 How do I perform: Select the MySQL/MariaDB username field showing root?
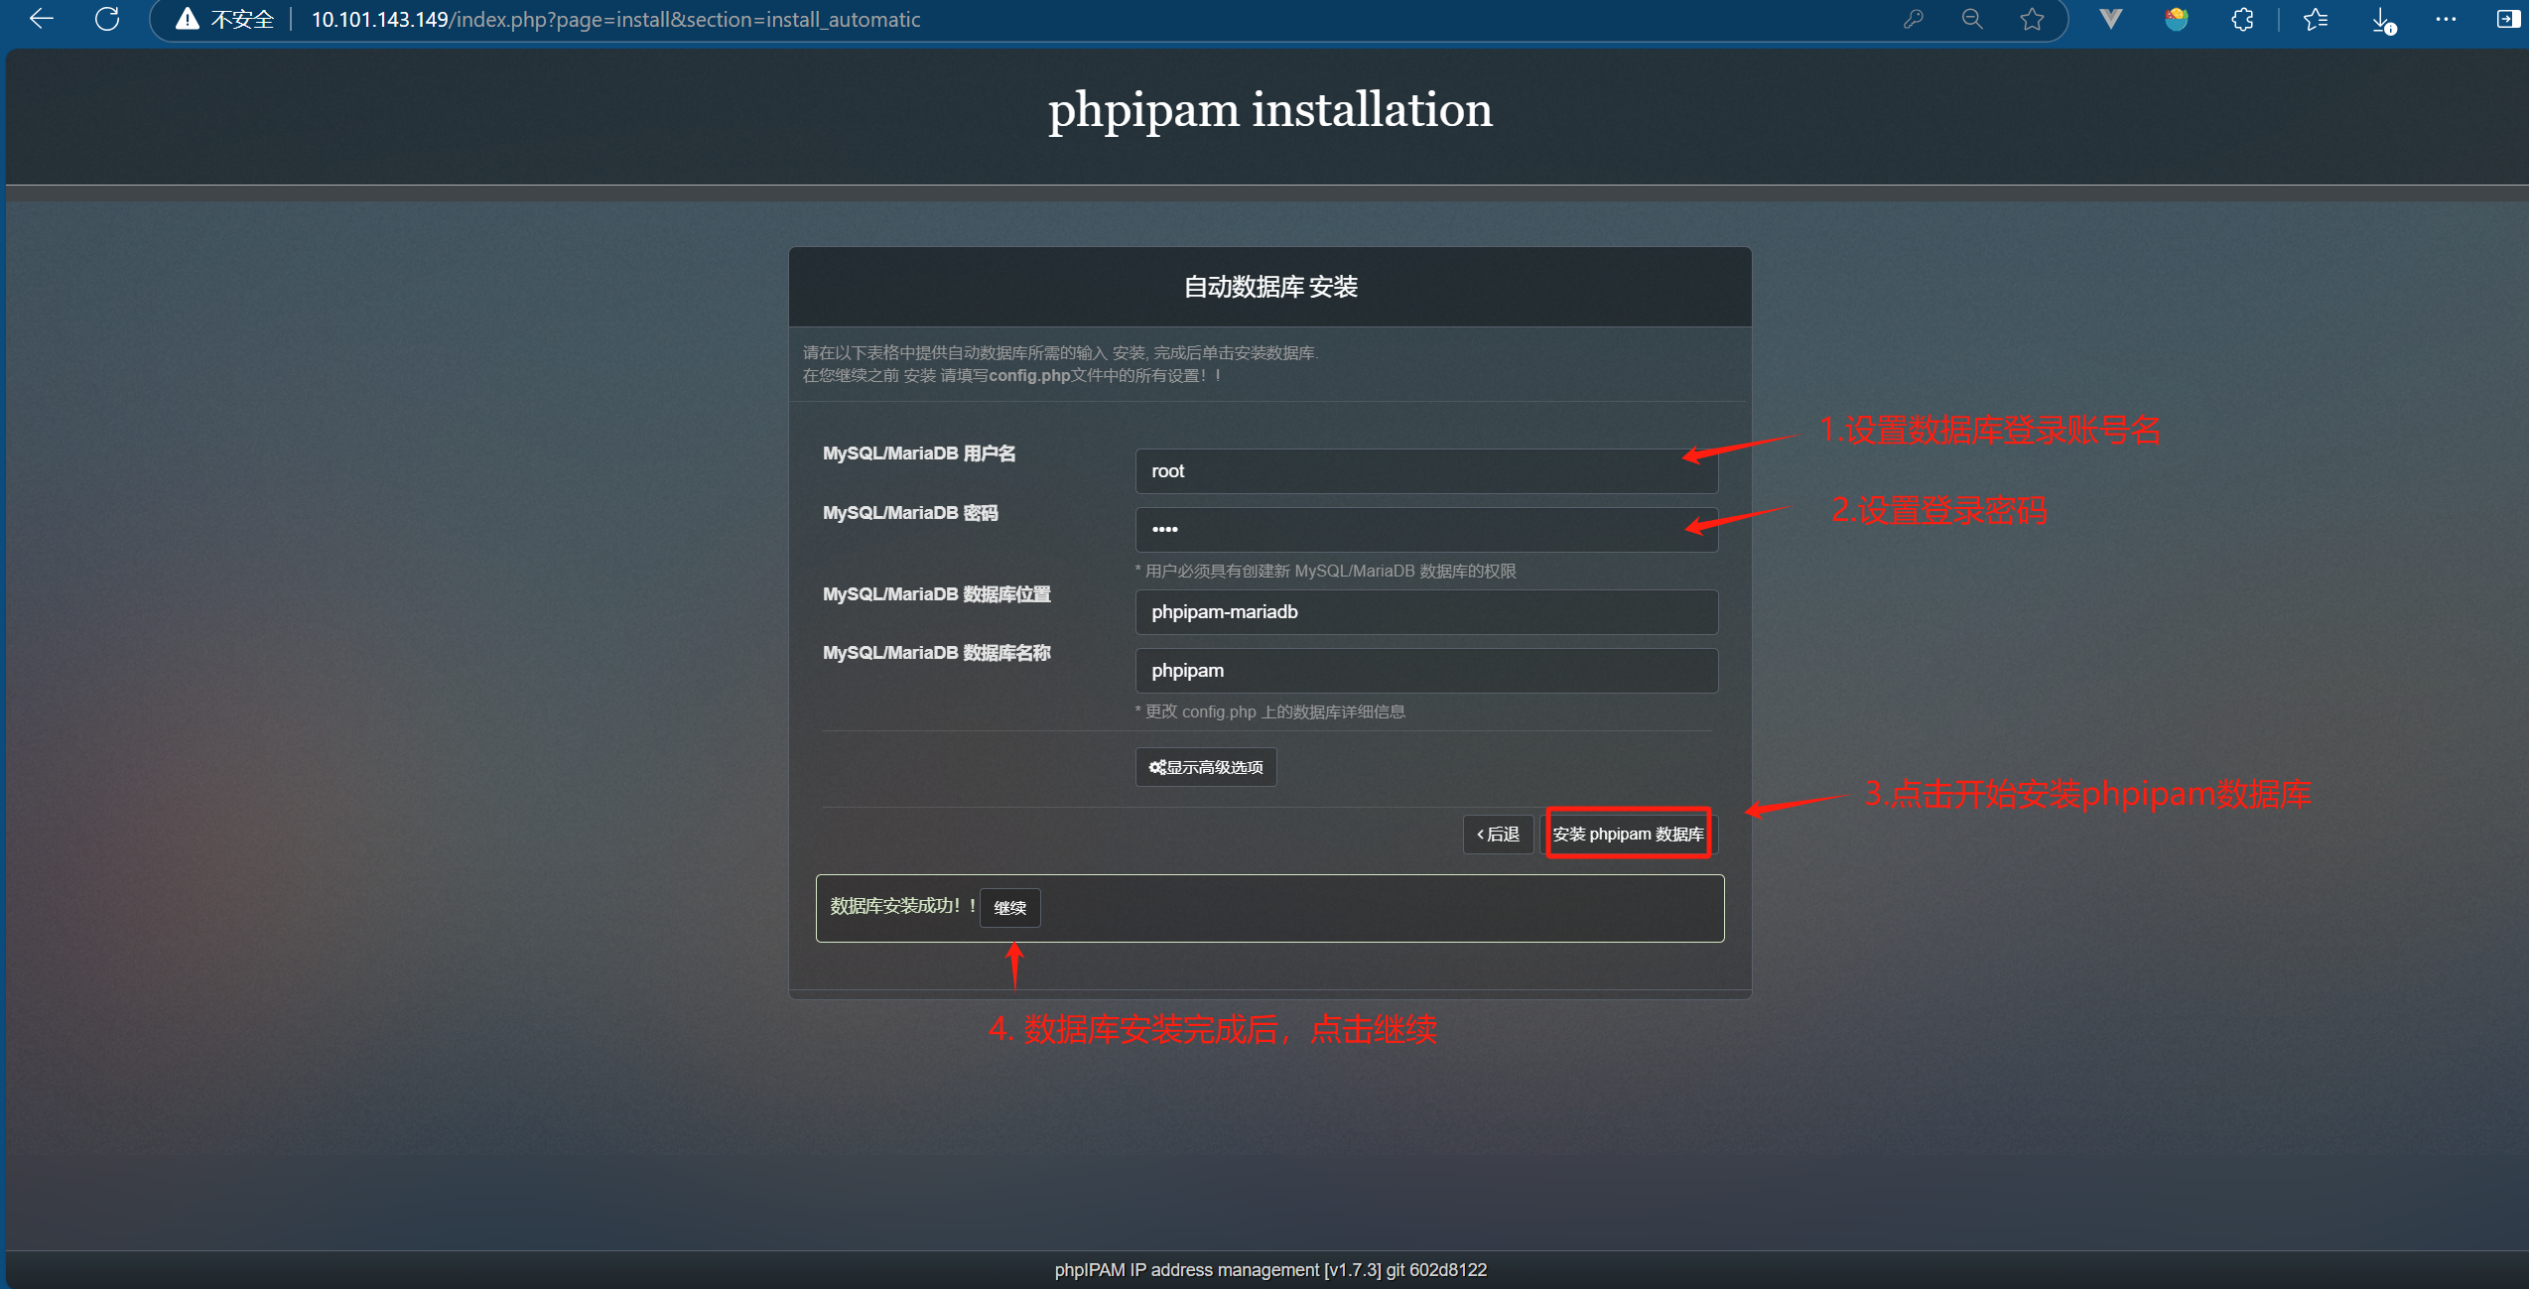coord(1426,470)
